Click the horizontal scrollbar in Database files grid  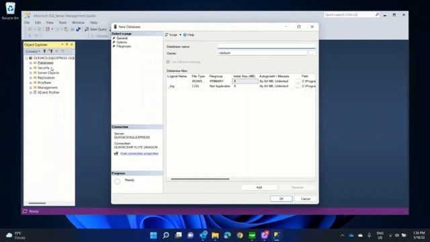pos(200,179)
